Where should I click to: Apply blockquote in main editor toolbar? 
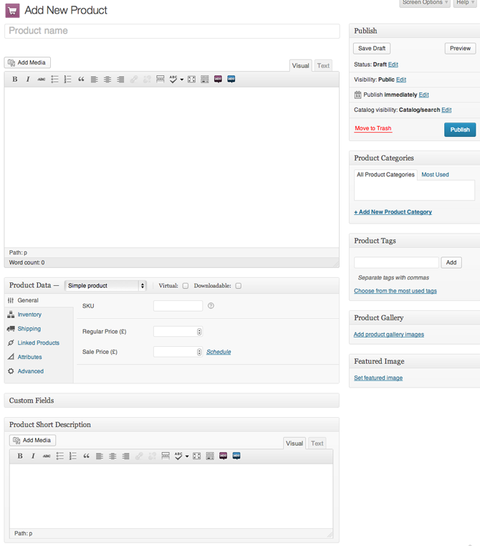pyautogui.click(x=81, y=80)
